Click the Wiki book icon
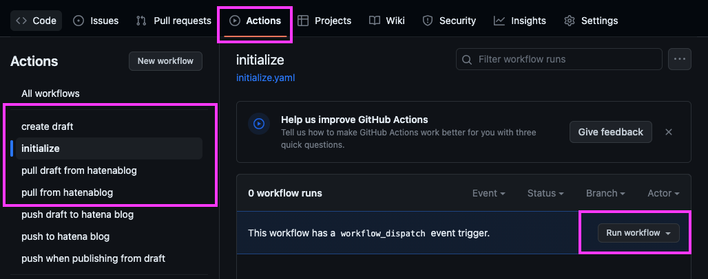This screenshot has width=708, height=279. click(375, 21)
